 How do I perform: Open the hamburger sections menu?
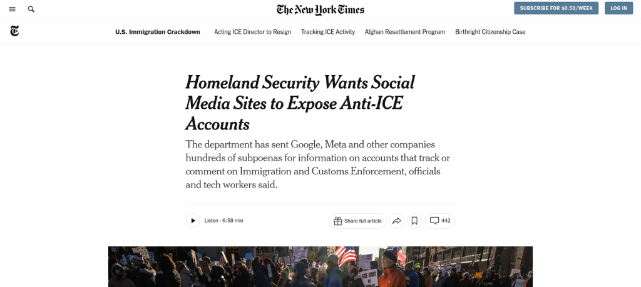[x=13, y=9]
